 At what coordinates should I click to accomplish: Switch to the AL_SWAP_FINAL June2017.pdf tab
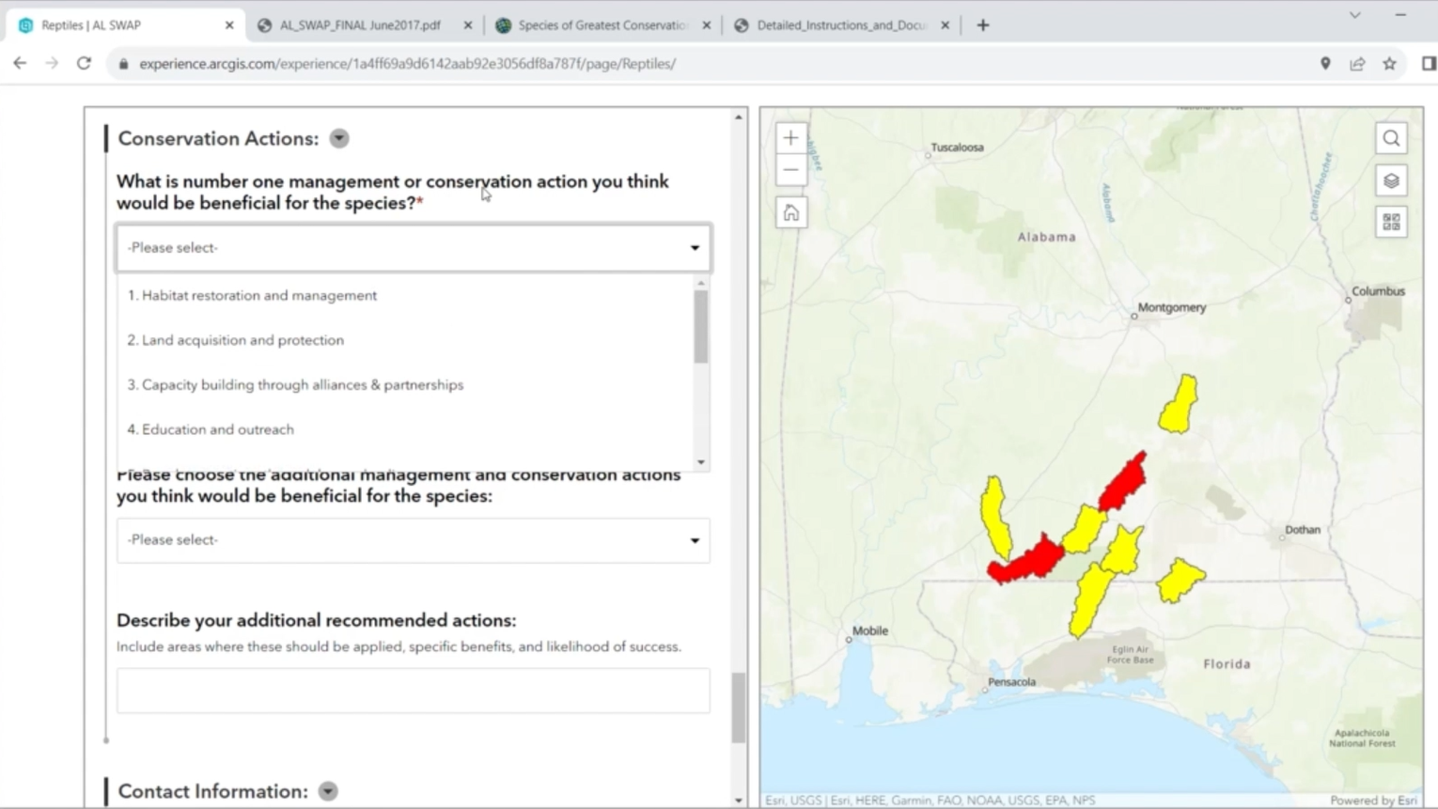357,25
